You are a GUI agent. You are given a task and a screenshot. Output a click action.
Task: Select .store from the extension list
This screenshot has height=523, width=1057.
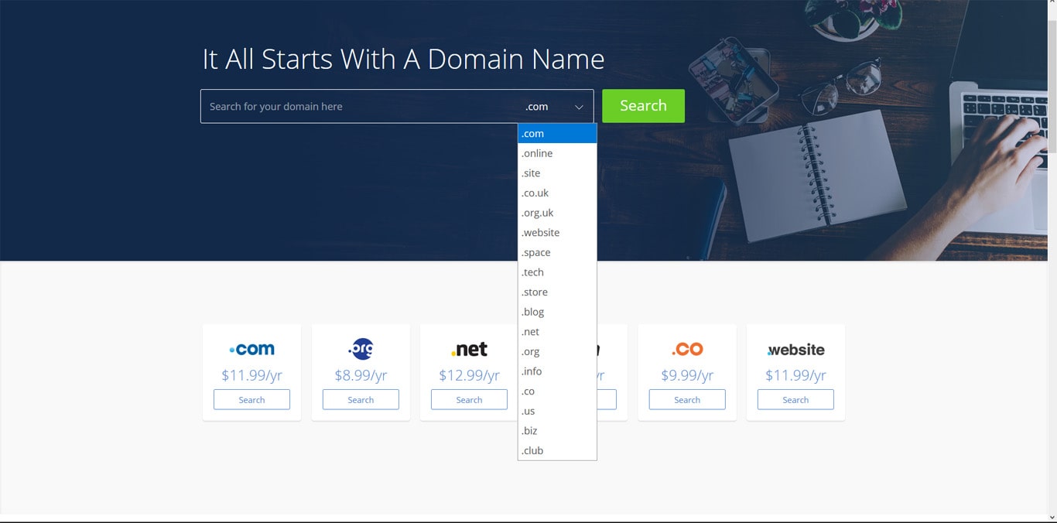tap(557, 292)
